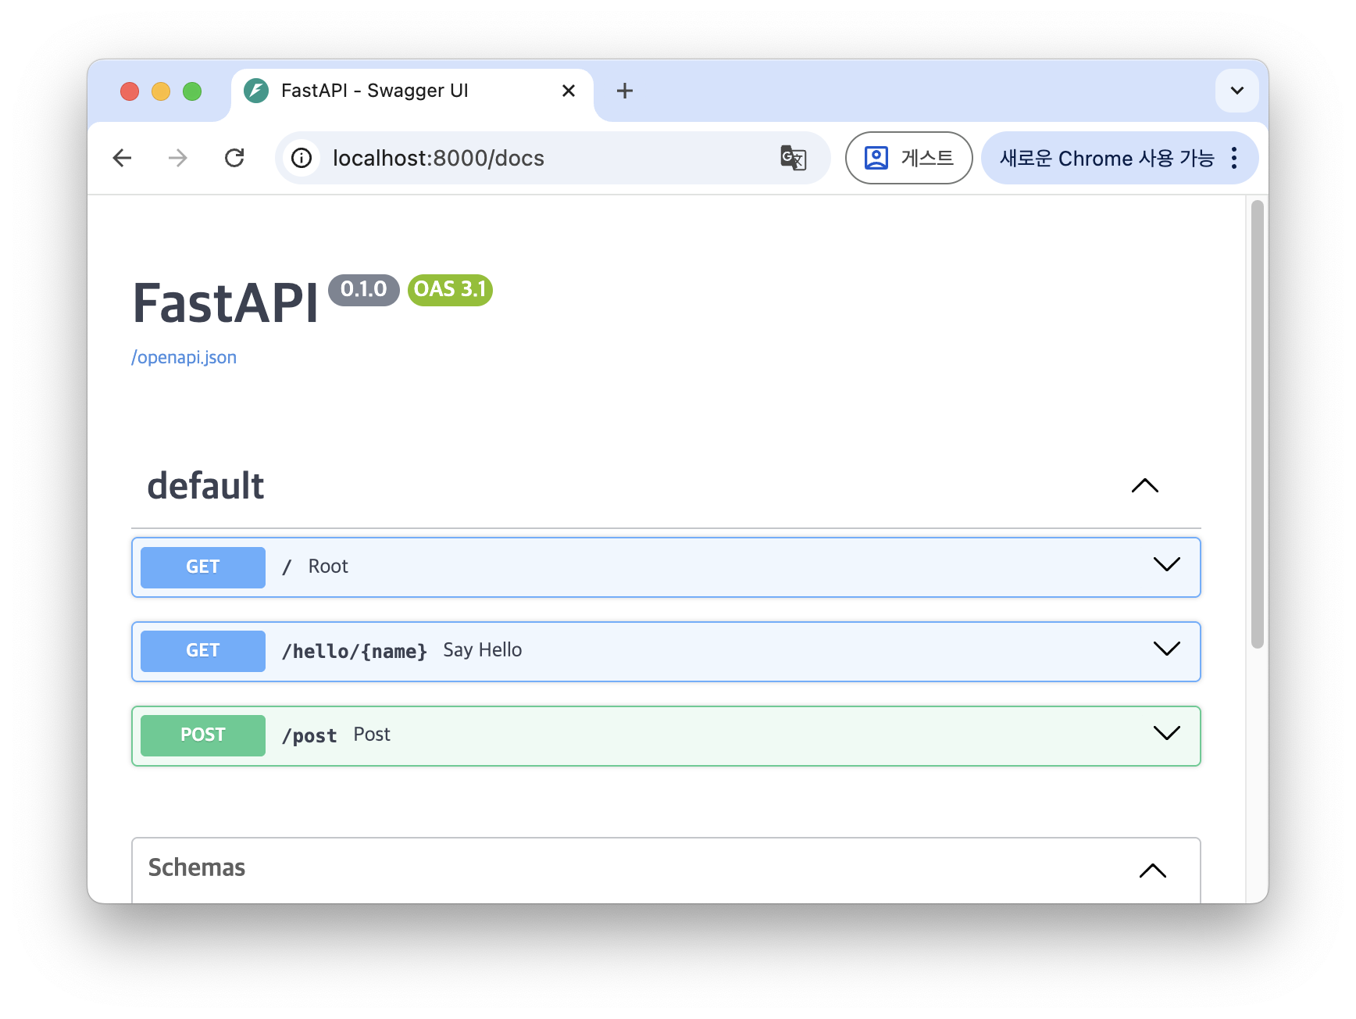The height and width of the screenshot is (1019, 1356).
Task: Go back with the browser back arrow
Action: pyautogui.click(x=122, y=158)
